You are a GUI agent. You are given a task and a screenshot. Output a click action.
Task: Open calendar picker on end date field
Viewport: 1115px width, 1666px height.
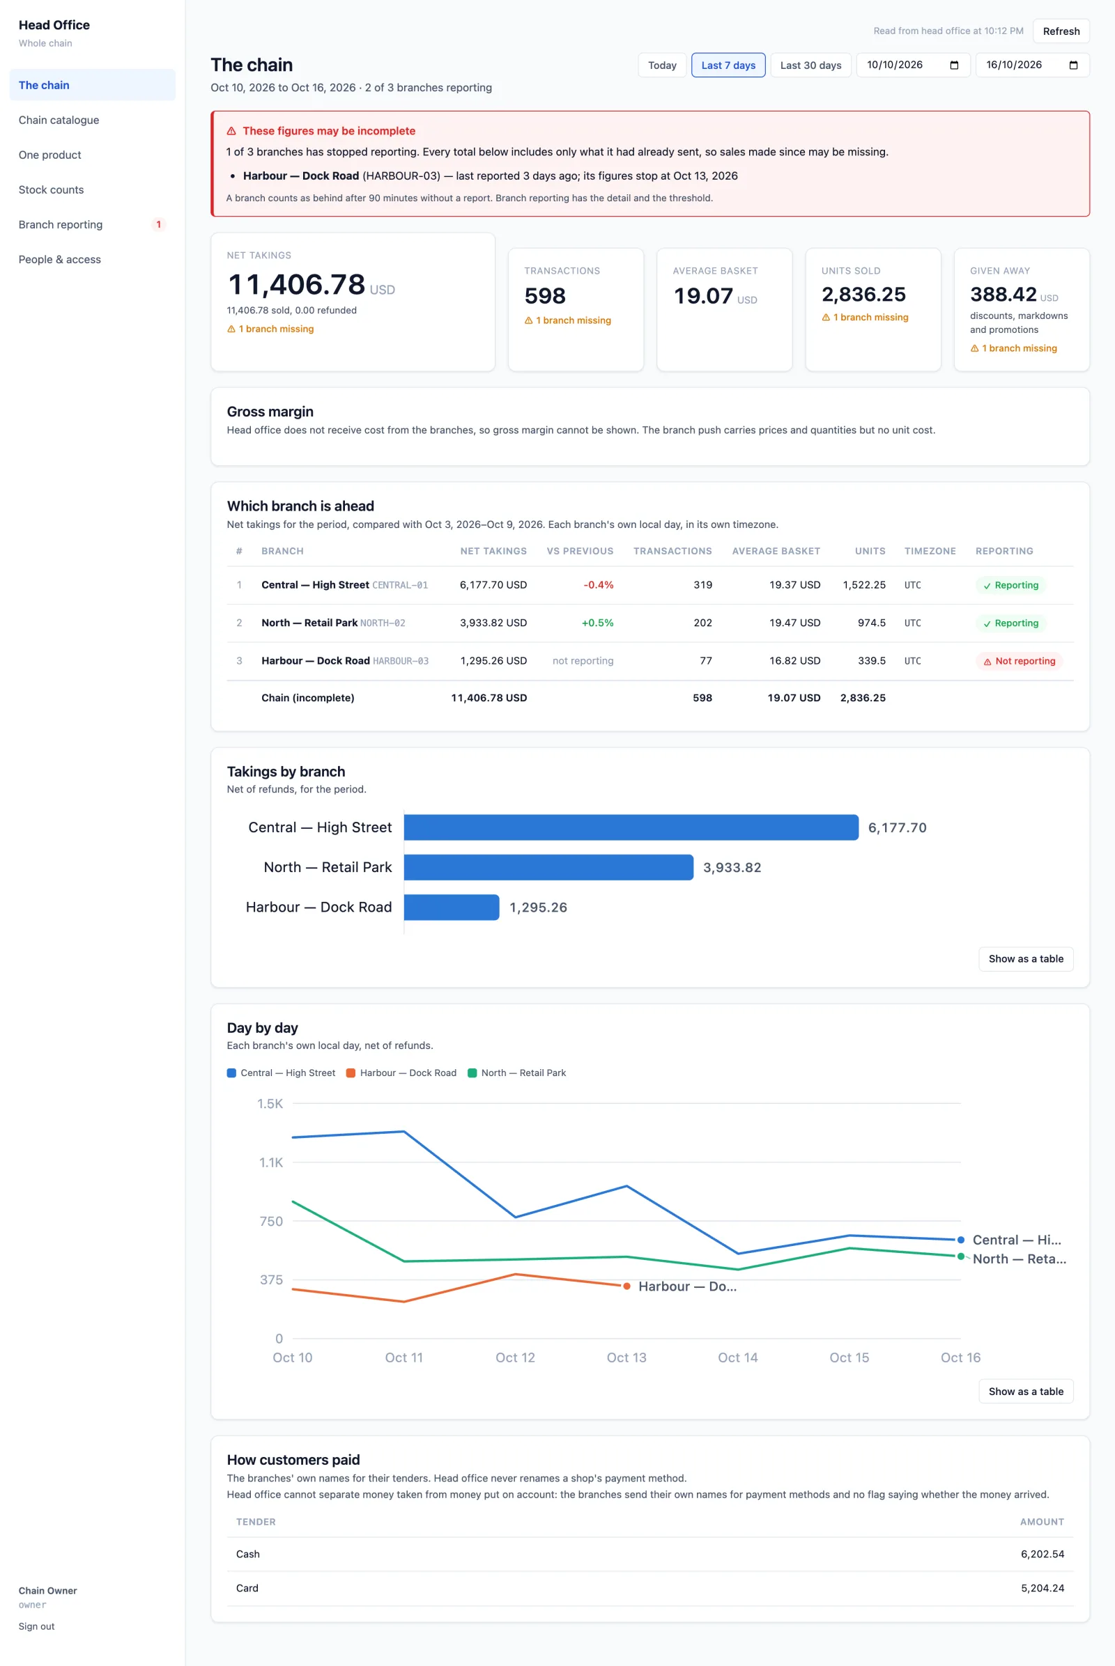(1073, 65)
